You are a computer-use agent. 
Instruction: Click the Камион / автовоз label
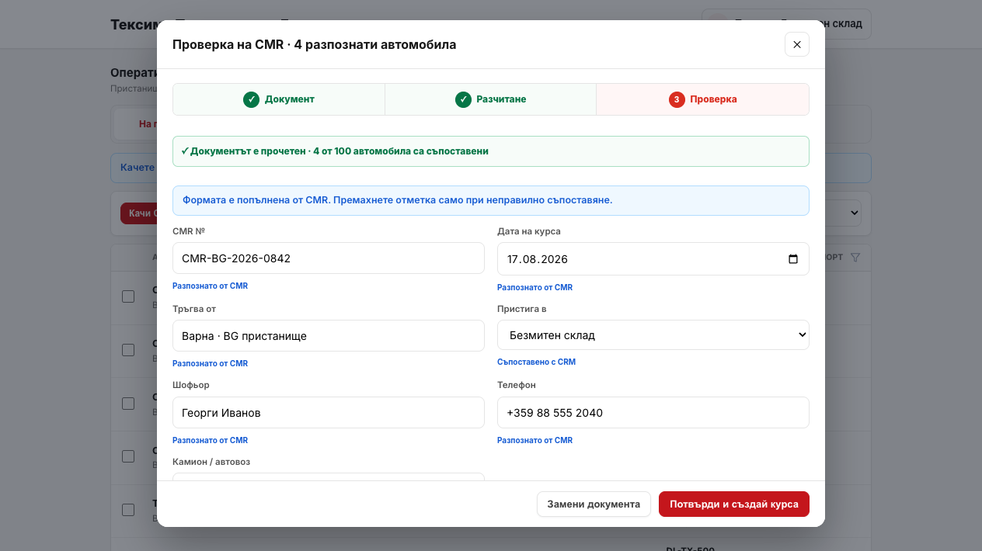tap(211, 462)
